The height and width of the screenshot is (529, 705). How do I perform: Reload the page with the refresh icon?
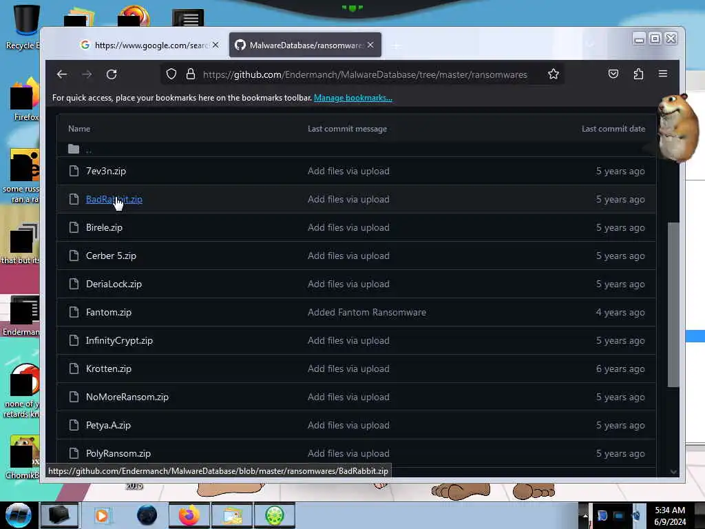tap(112, 74)
